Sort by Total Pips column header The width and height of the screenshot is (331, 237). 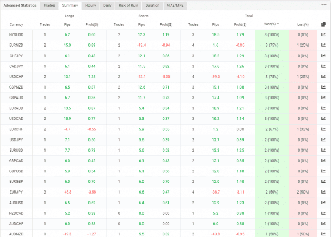pos(216,25)
